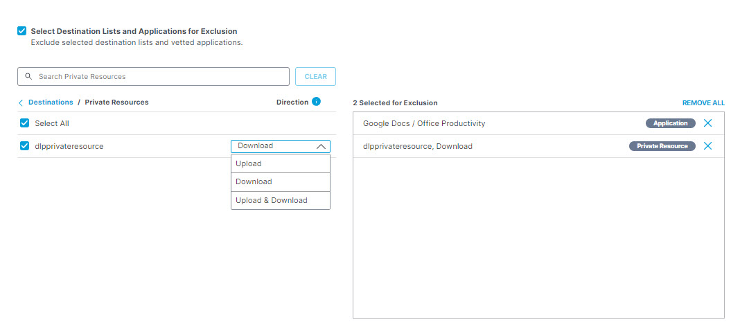Go back to Destinations breadcrumb
The height and width of the screenshot is (331, 740).
click(x=51, y=102)
